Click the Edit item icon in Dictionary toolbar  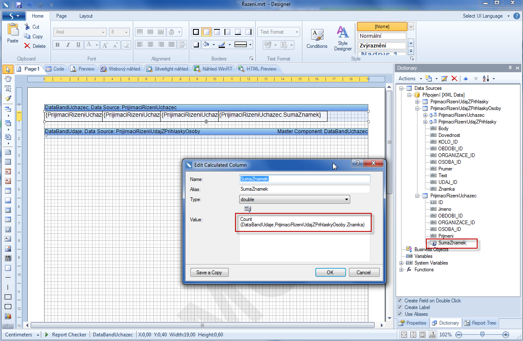[444, 79]
